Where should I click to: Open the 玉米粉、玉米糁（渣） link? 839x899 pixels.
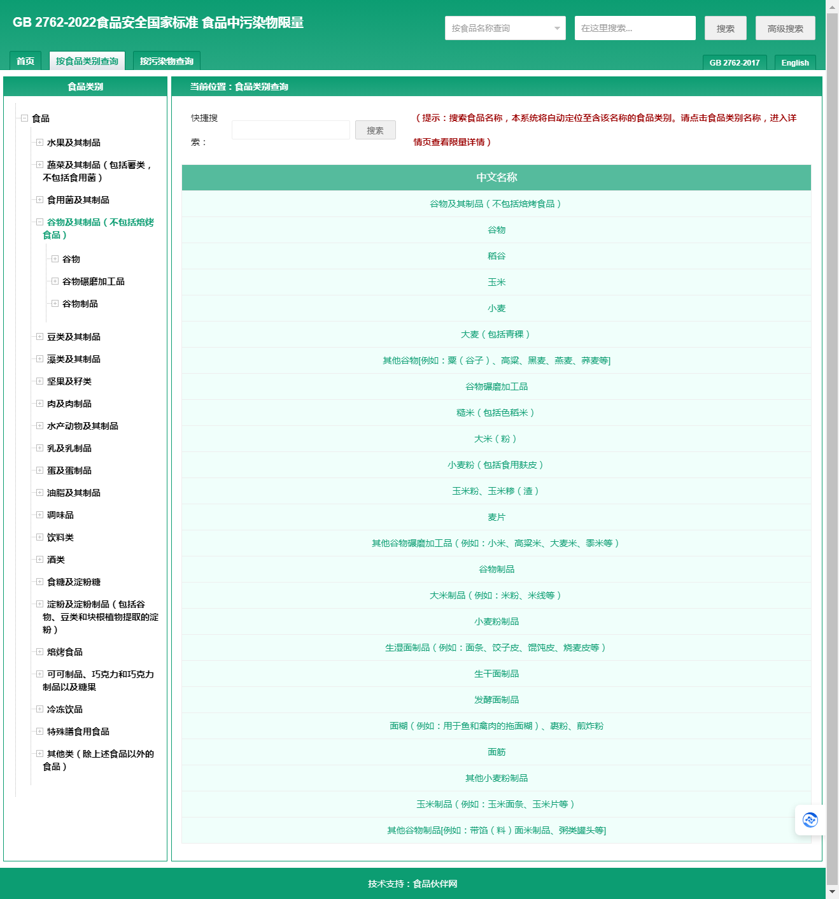tap(496, 491)
